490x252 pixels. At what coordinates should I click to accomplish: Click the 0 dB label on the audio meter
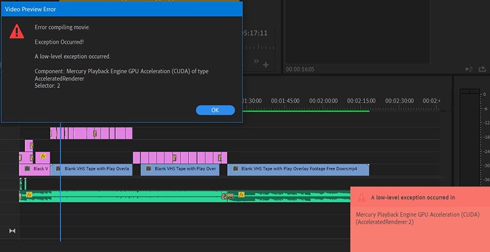[484, 94]
